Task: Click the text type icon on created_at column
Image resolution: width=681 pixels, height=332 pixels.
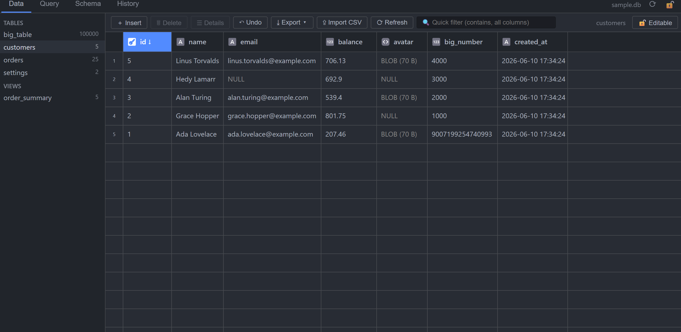Action: (x=506, y=42)
